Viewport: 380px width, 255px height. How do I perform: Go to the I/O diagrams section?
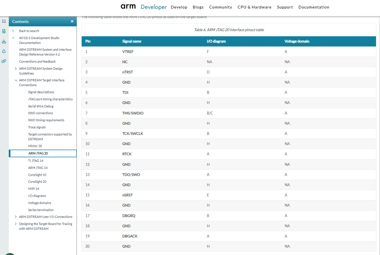pos(37,196)
